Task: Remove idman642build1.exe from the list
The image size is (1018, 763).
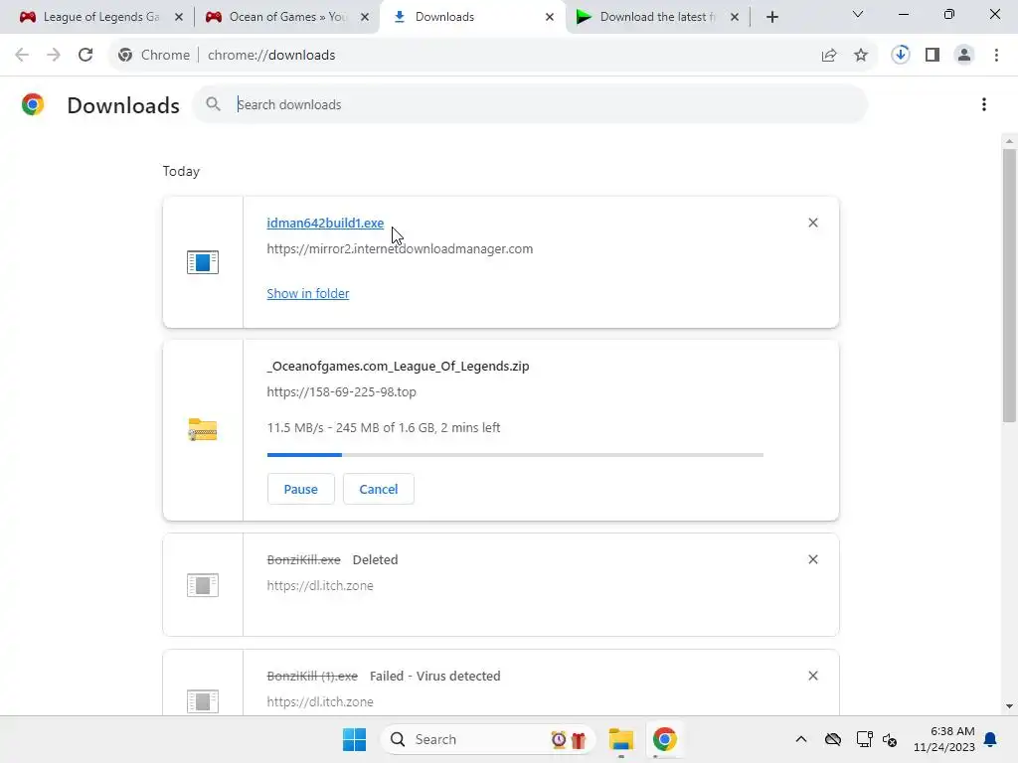Action: tap(813, 223)
